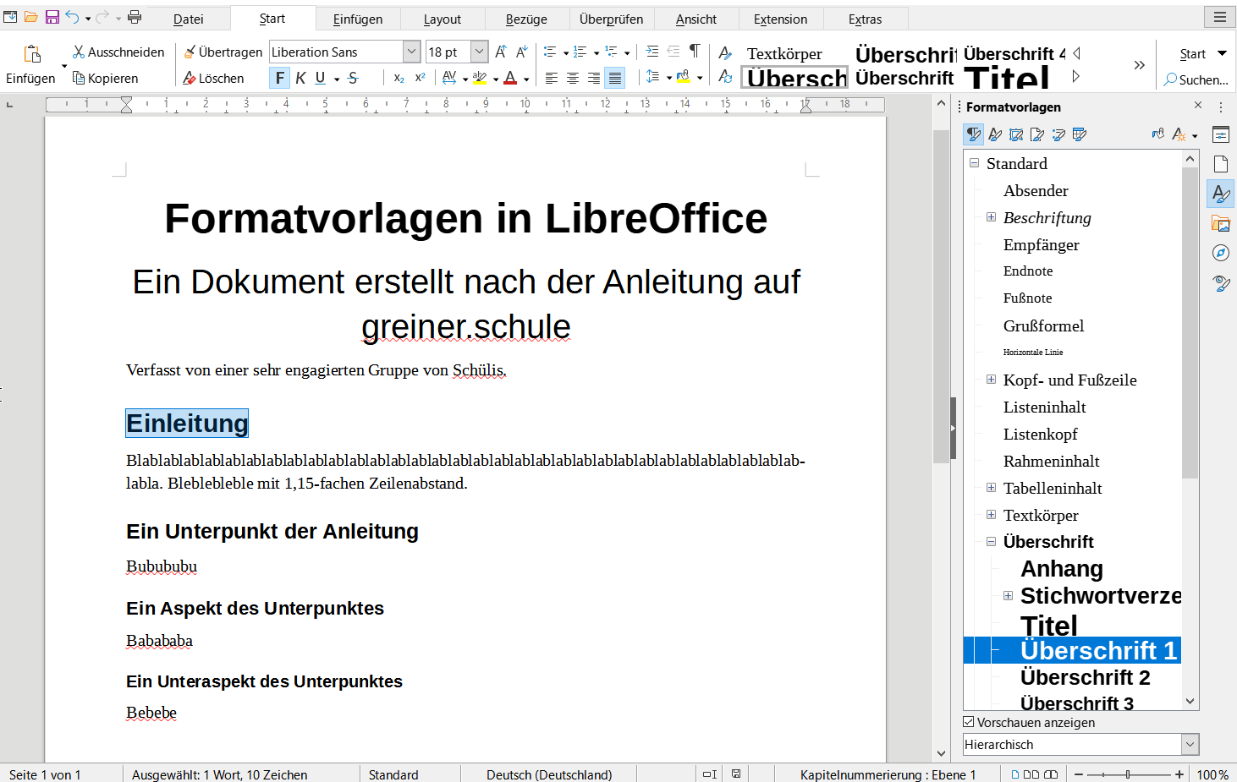
Task: Open the font name dropdown
Action: (411, 52)
